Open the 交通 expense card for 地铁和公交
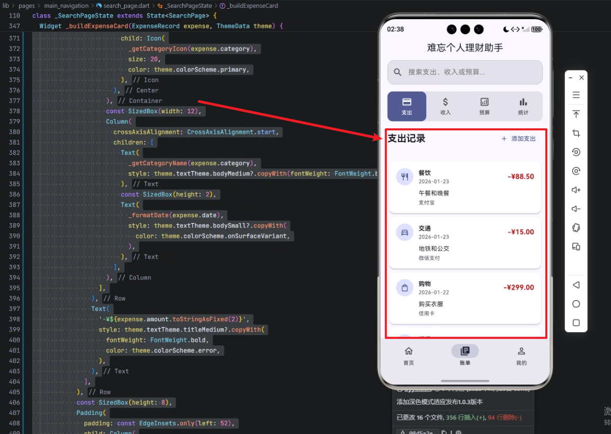This screenshot has width=611, height=434. click(x=465, y=243)
